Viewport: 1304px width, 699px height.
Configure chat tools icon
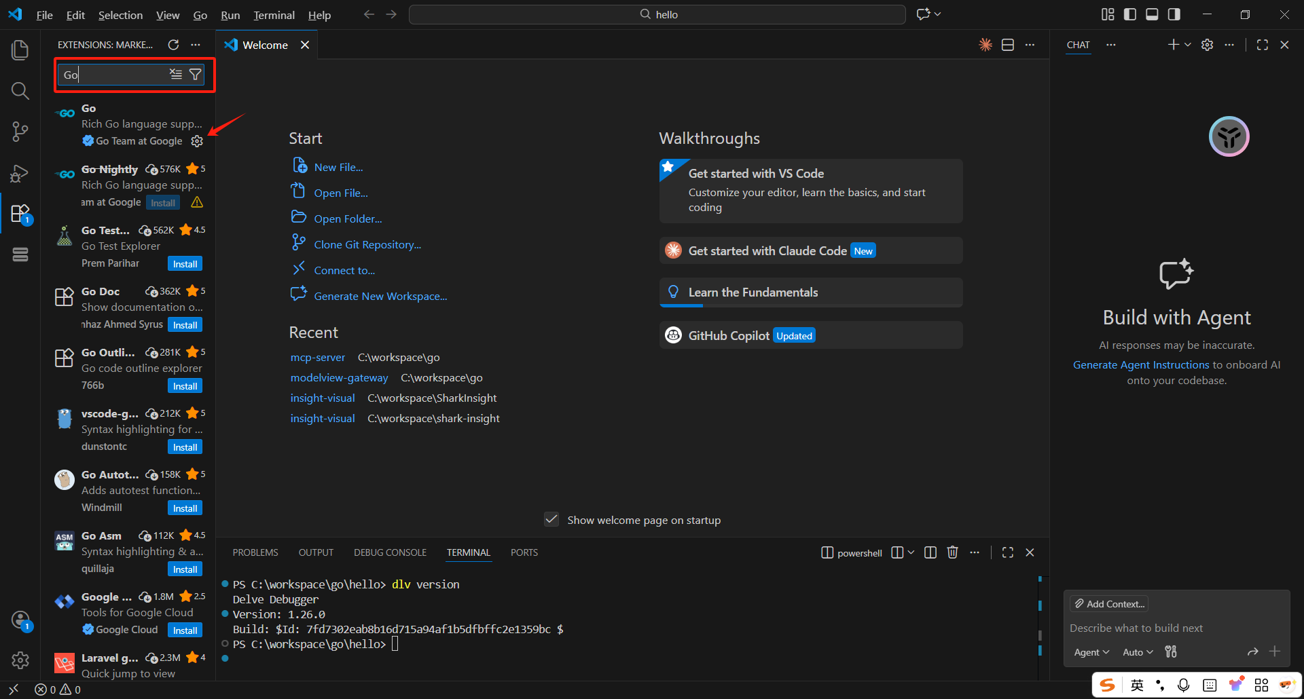[x=1171, y=652]
